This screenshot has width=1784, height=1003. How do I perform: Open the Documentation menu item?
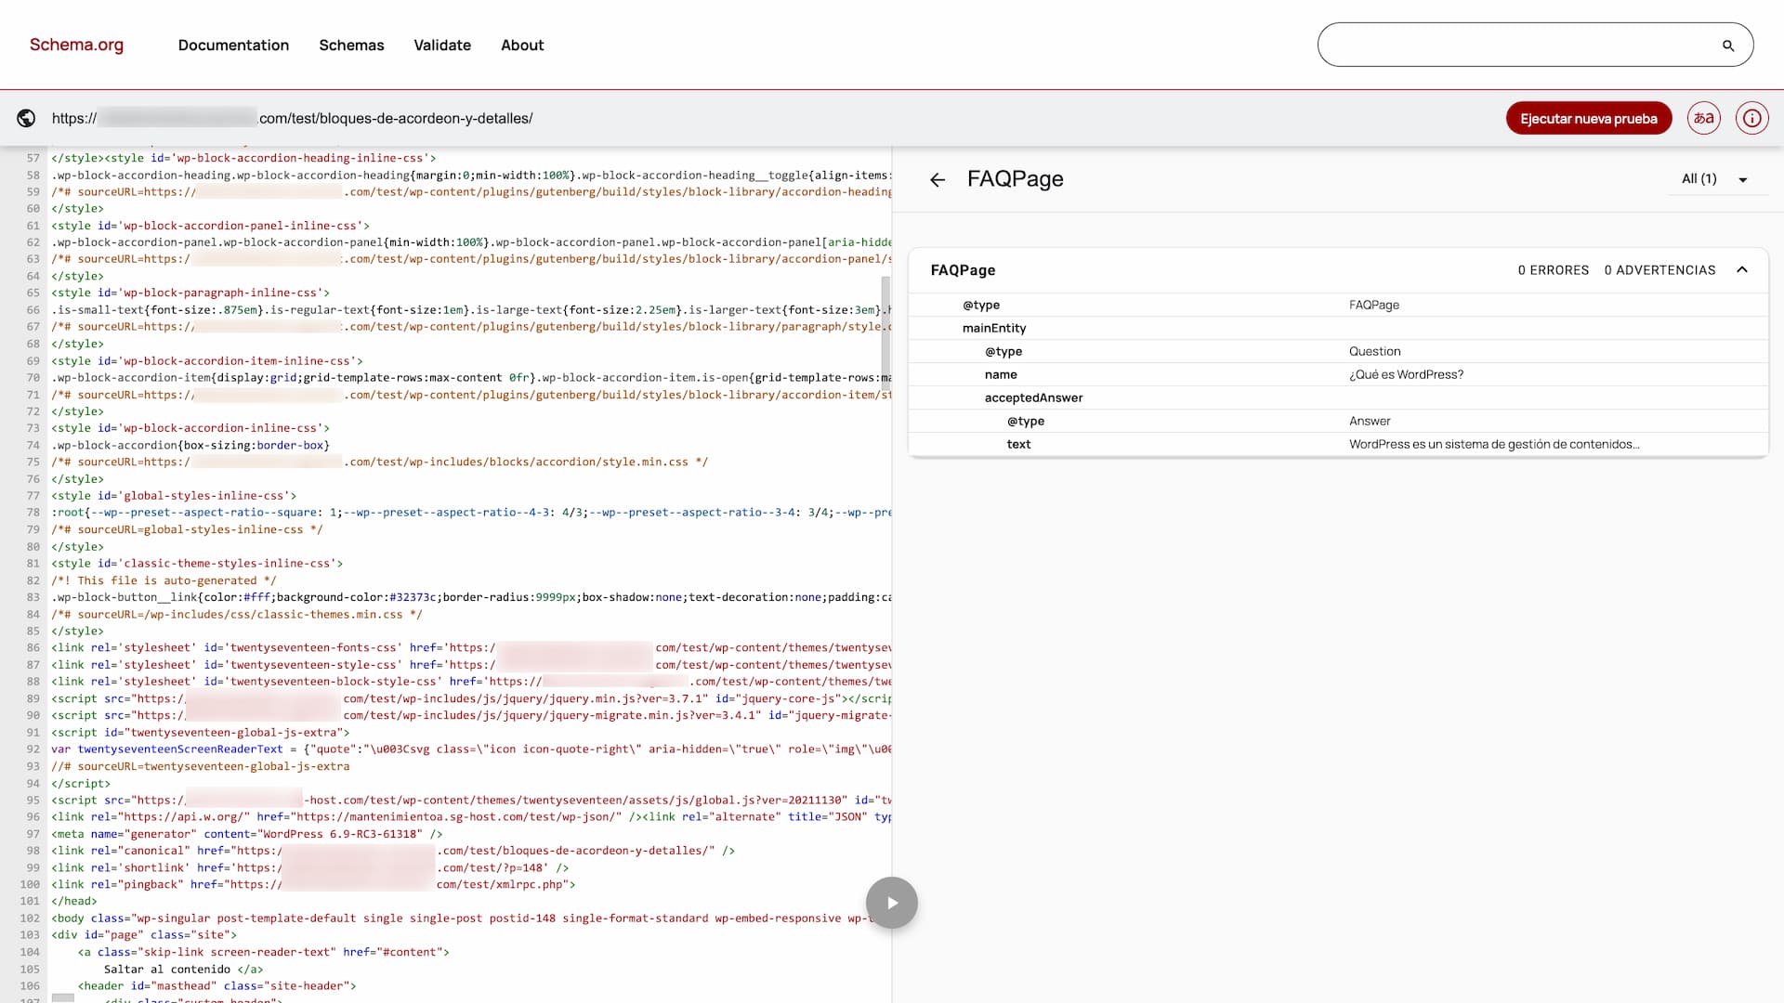[233, 45]
